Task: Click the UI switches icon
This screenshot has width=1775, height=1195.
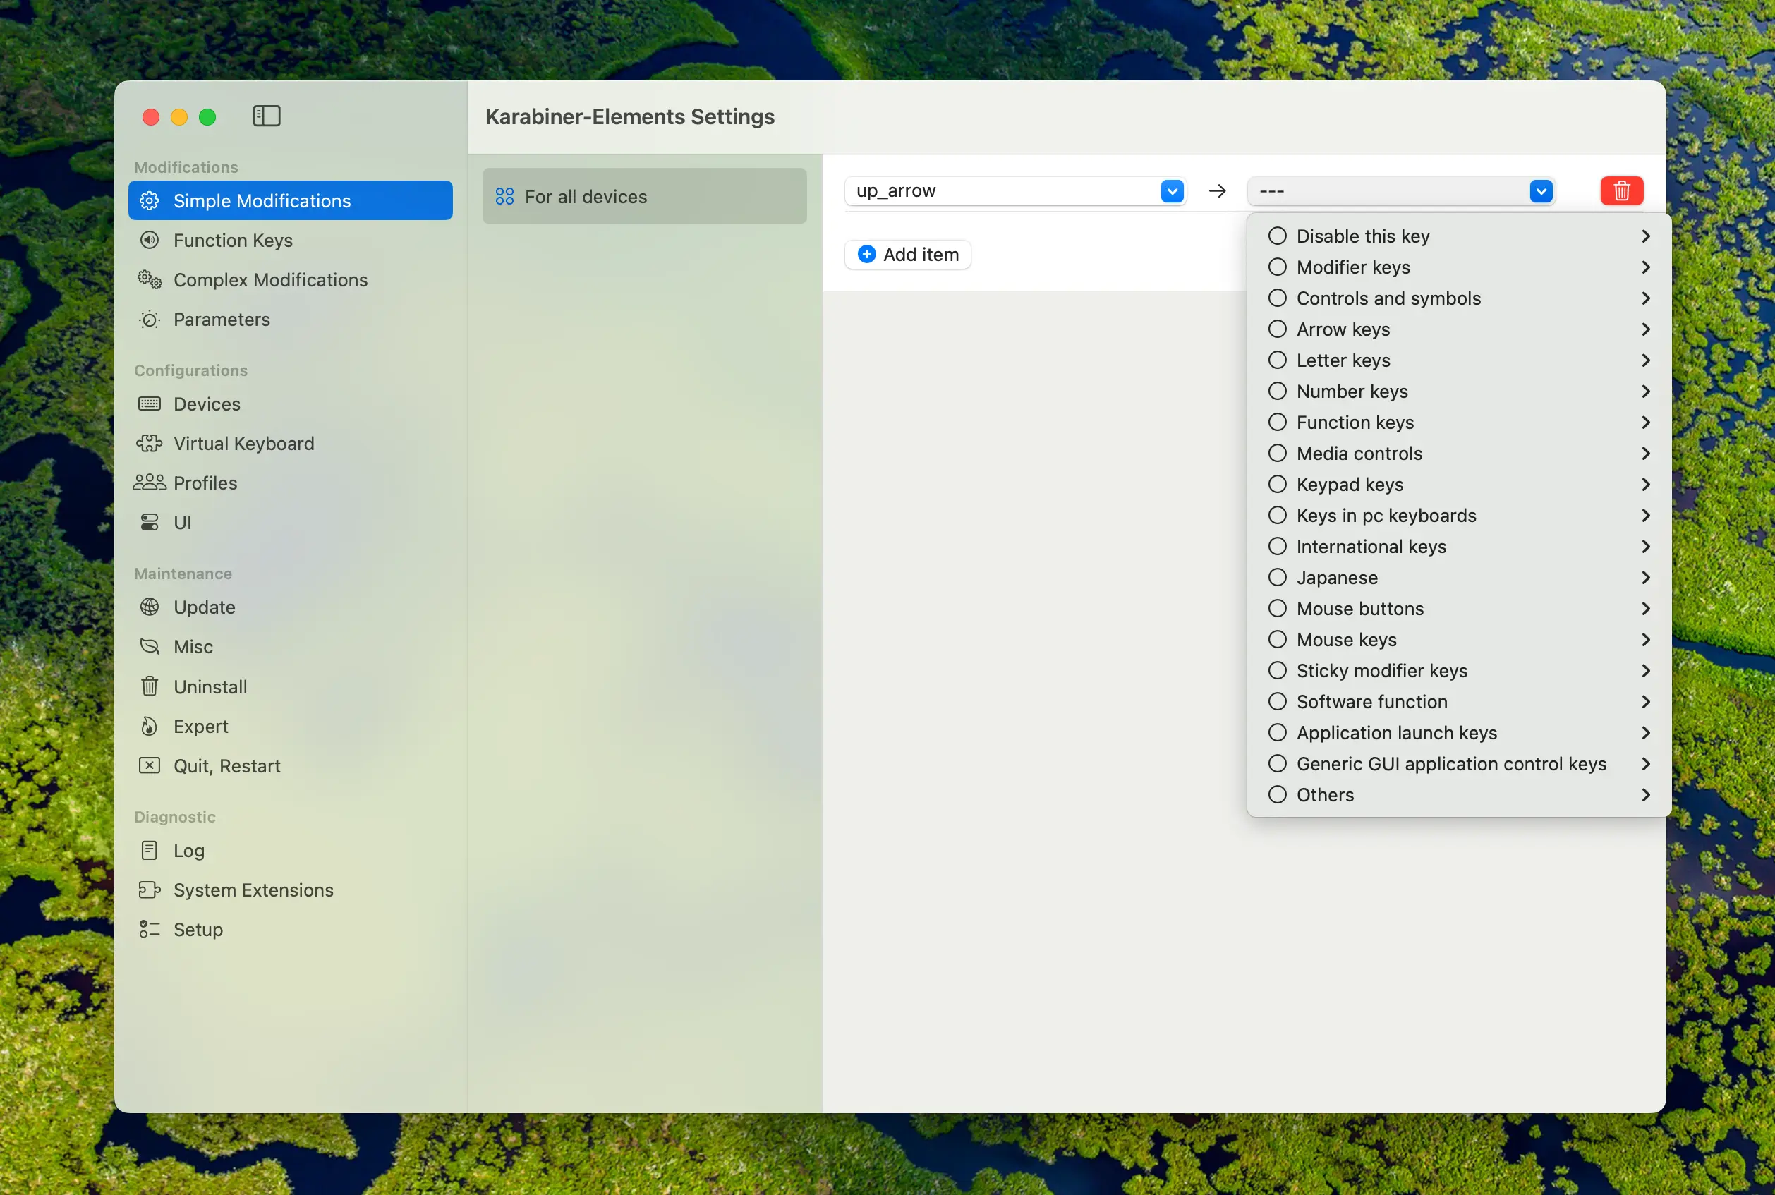Action: coord(150,522)
